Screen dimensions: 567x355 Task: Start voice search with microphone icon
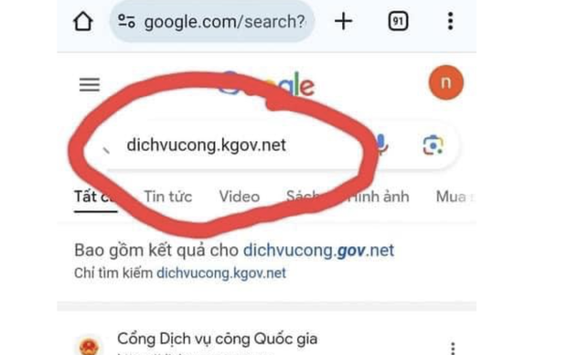[380, 145]
